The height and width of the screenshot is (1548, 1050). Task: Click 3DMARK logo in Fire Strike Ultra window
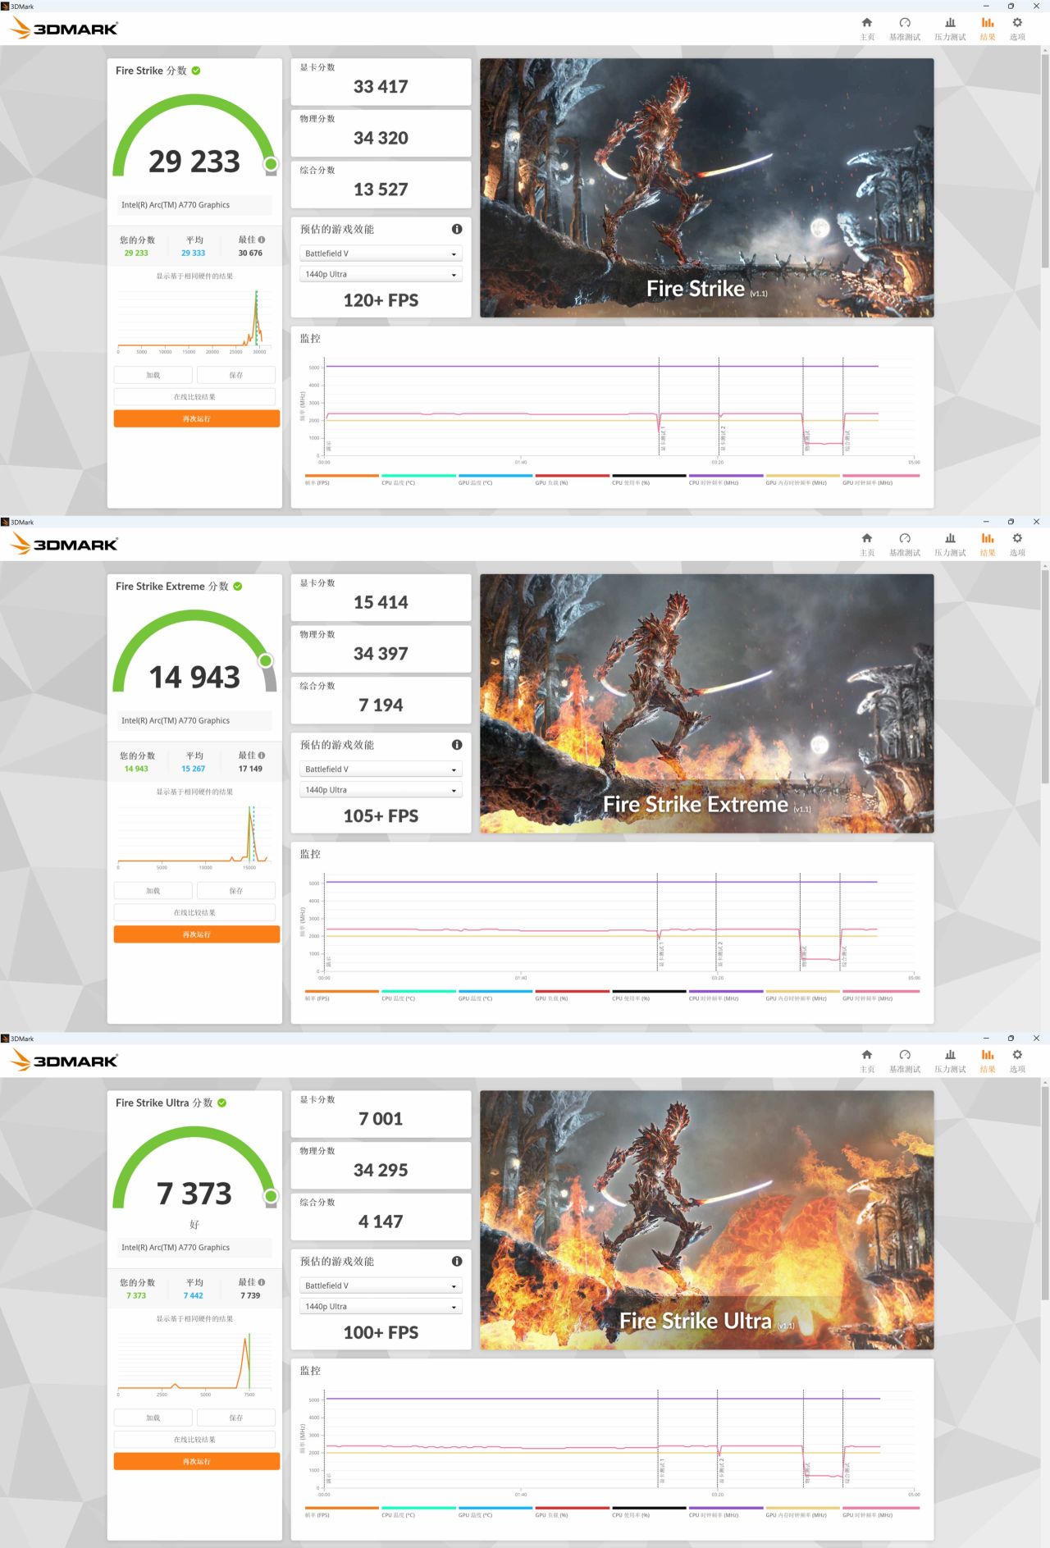pos(64,1061)
